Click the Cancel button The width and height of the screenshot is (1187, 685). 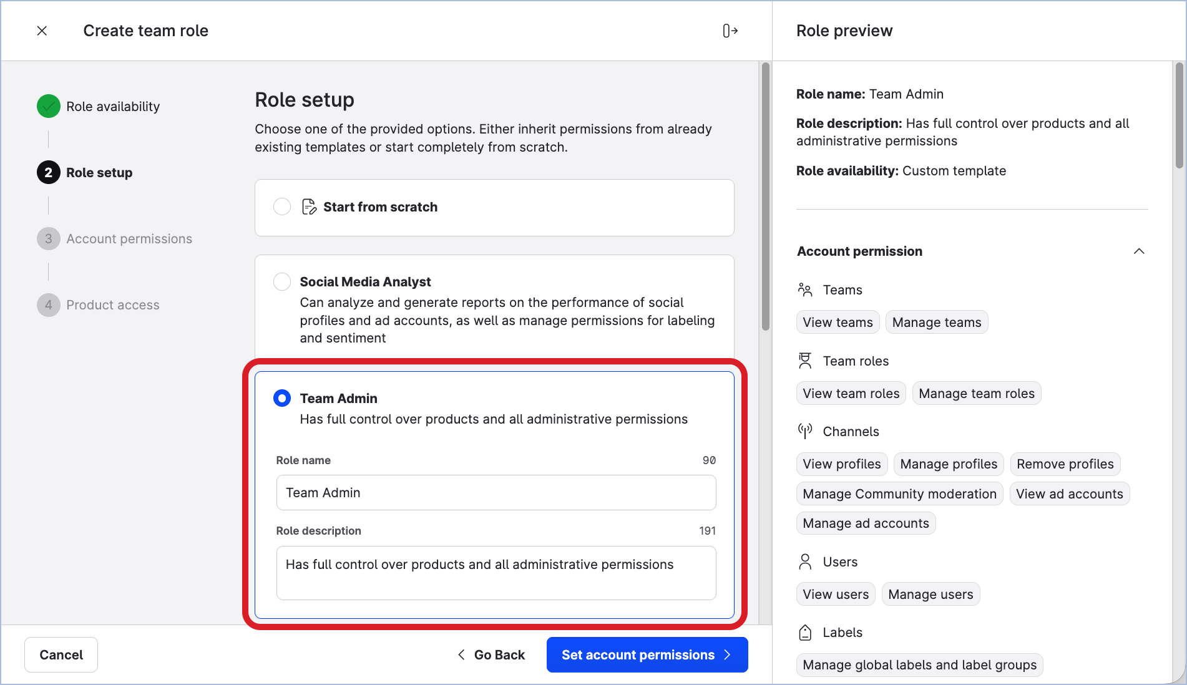61,655
